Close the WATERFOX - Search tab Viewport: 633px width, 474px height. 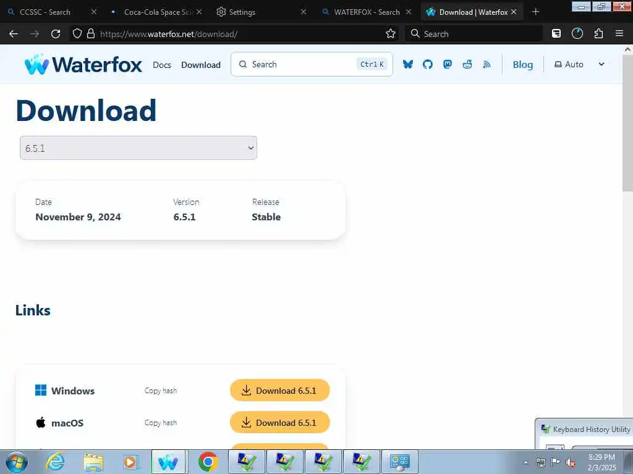click(409, 12)
